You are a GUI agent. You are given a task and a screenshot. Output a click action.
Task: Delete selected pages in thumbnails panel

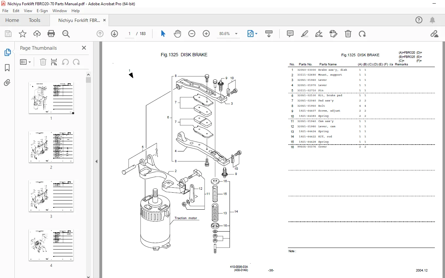43,62
